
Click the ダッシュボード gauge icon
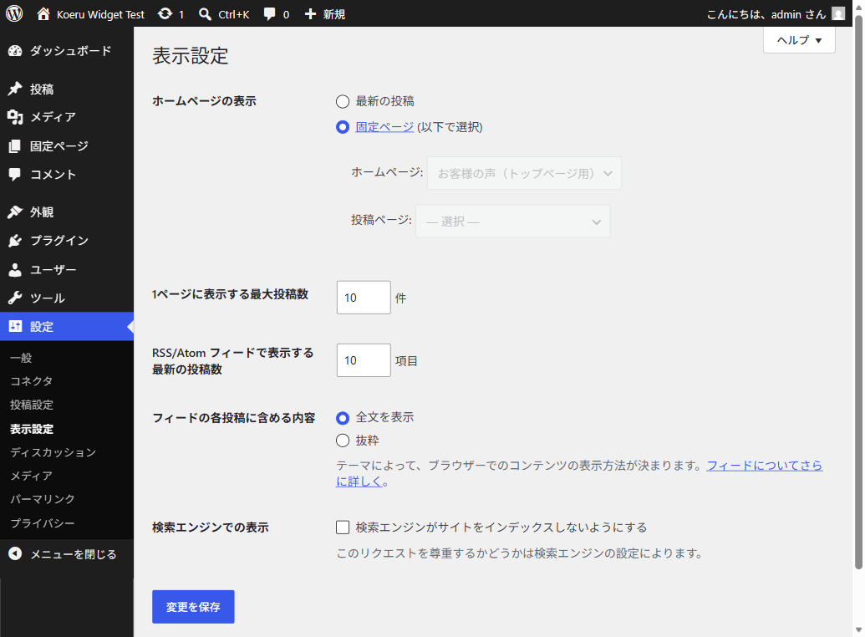coord(15,51)
